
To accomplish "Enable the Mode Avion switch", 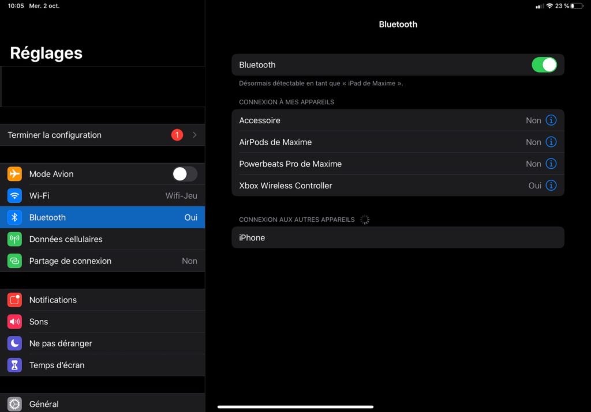I will coord(185,174).
